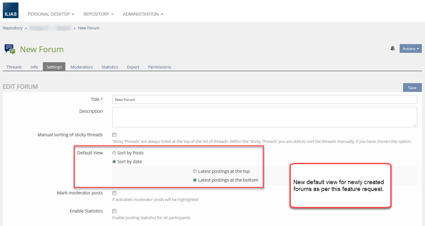Click into the Description text area
Screen dimensions: 425x226
(x=264, y=117)
